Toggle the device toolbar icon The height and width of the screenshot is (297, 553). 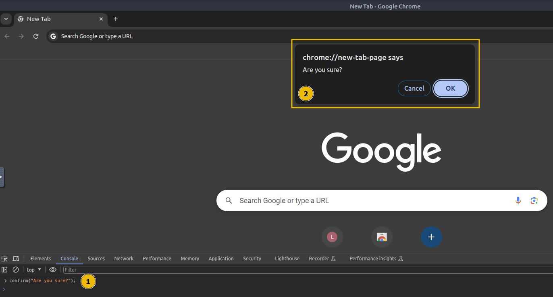[16, 259]
